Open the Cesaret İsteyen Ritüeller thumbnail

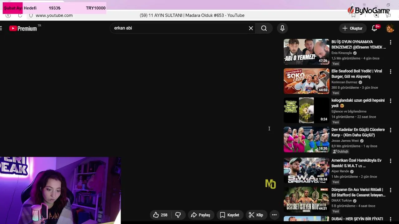[306, 199]
